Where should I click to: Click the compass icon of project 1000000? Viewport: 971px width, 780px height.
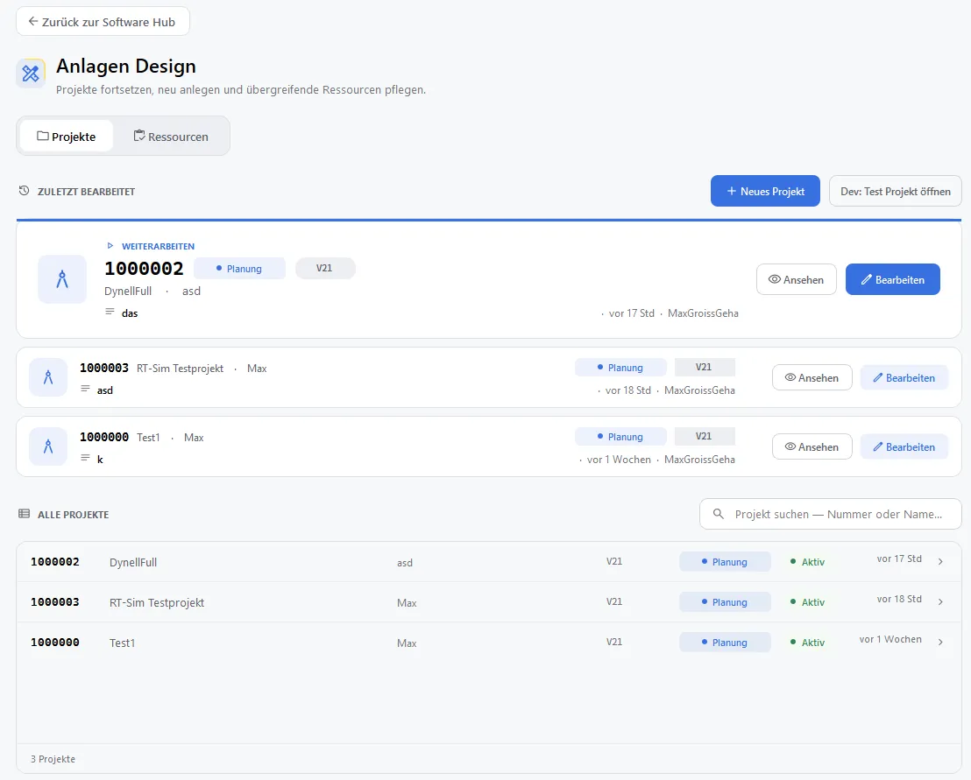(48, 446)
